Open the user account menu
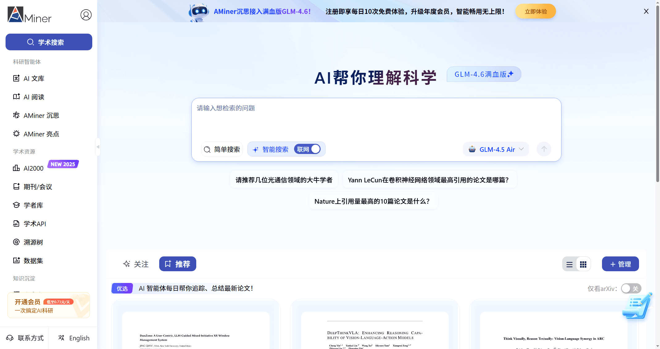 [x=86, y=15]
